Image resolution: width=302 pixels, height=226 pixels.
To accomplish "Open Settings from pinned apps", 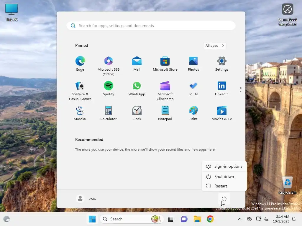I will point(222,64).
